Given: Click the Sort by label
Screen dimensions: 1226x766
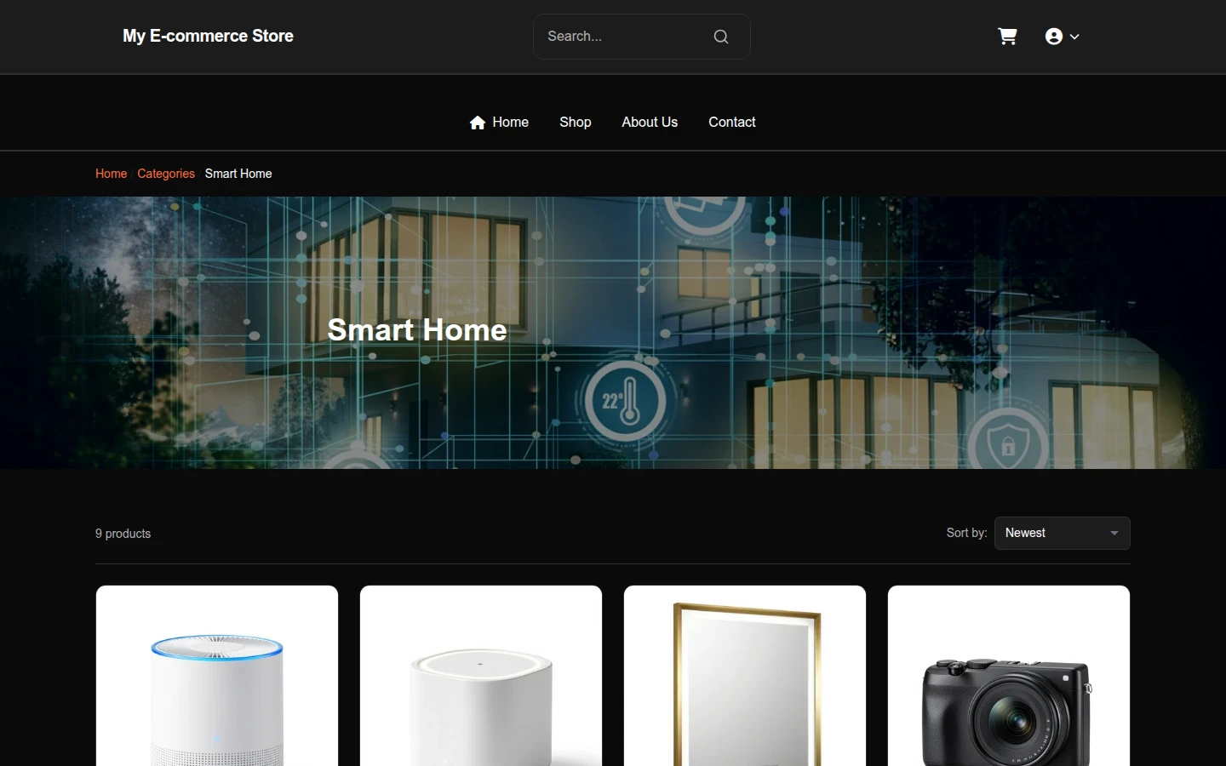Looking at the screenshot, I should [x=966, y=533].
